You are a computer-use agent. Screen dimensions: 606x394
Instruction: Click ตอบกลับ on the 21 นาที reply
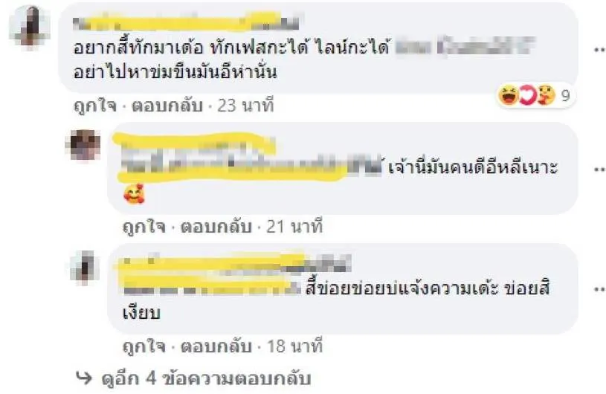(x=216, y=227)
